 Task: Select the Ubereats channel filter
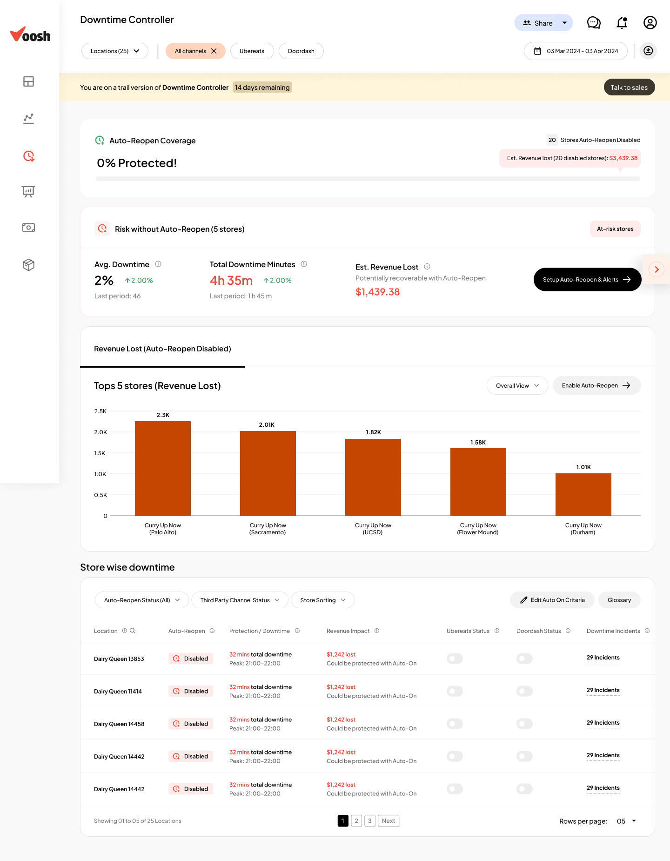[x=252, y=51]
